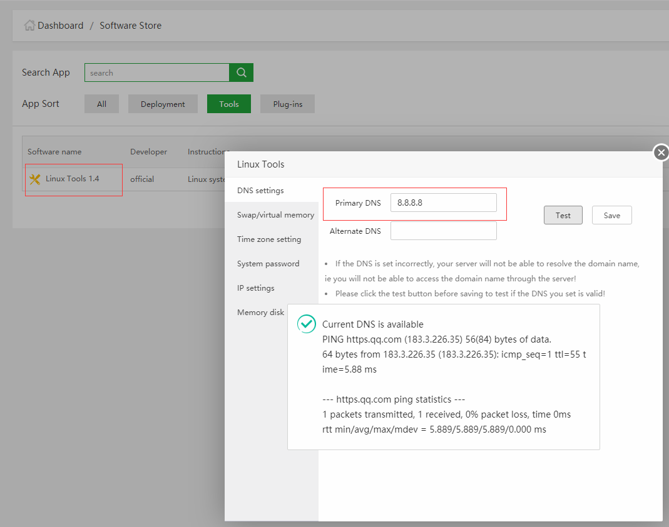Open the Dashboard breadcrumb link
Viewport: 669px width, 527px height.
click(x=60, y=26)
